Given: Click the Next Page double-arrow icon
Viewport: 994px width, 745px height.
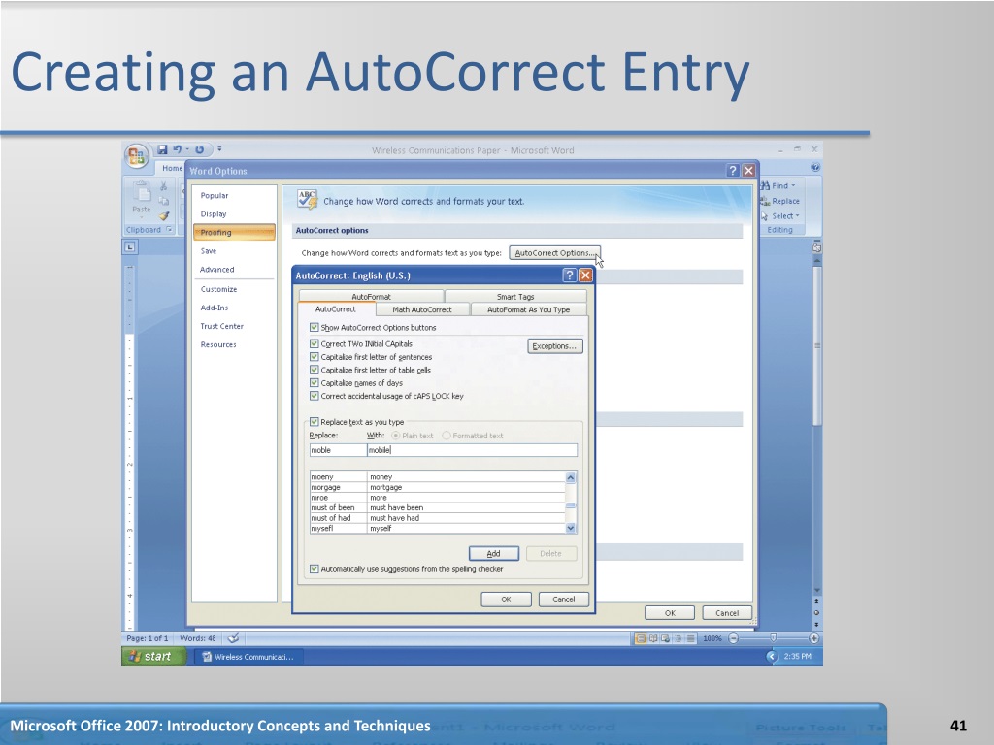Looking at the screenshot, I should 816,624.
